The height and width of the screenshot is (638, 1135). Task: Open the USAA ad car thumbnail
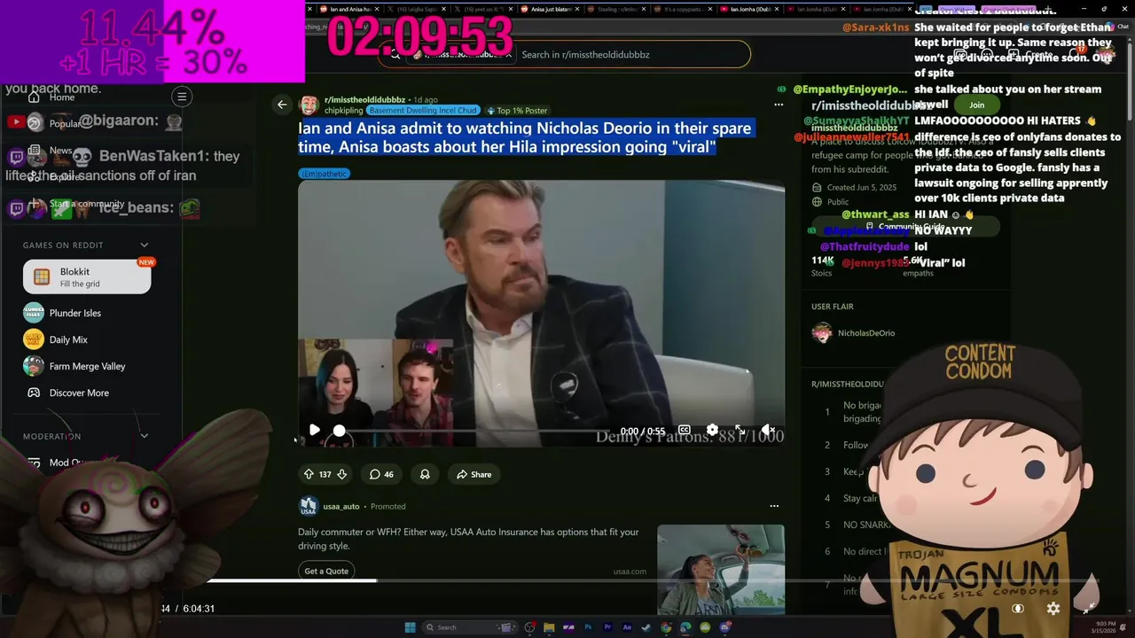coord(721,569)
